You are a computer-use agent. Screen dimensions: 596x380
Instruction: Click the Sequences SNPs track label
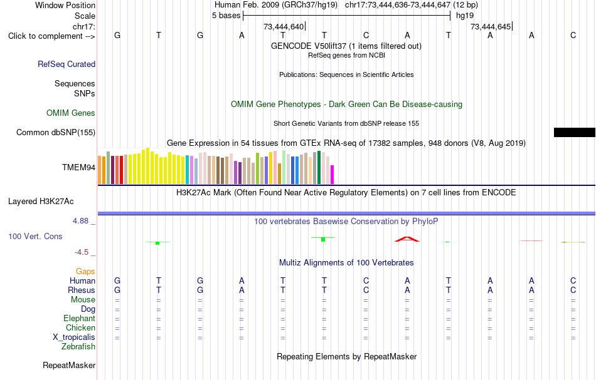tap(75, 88)
